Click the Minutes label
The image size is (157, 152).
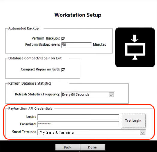point(99,44)
